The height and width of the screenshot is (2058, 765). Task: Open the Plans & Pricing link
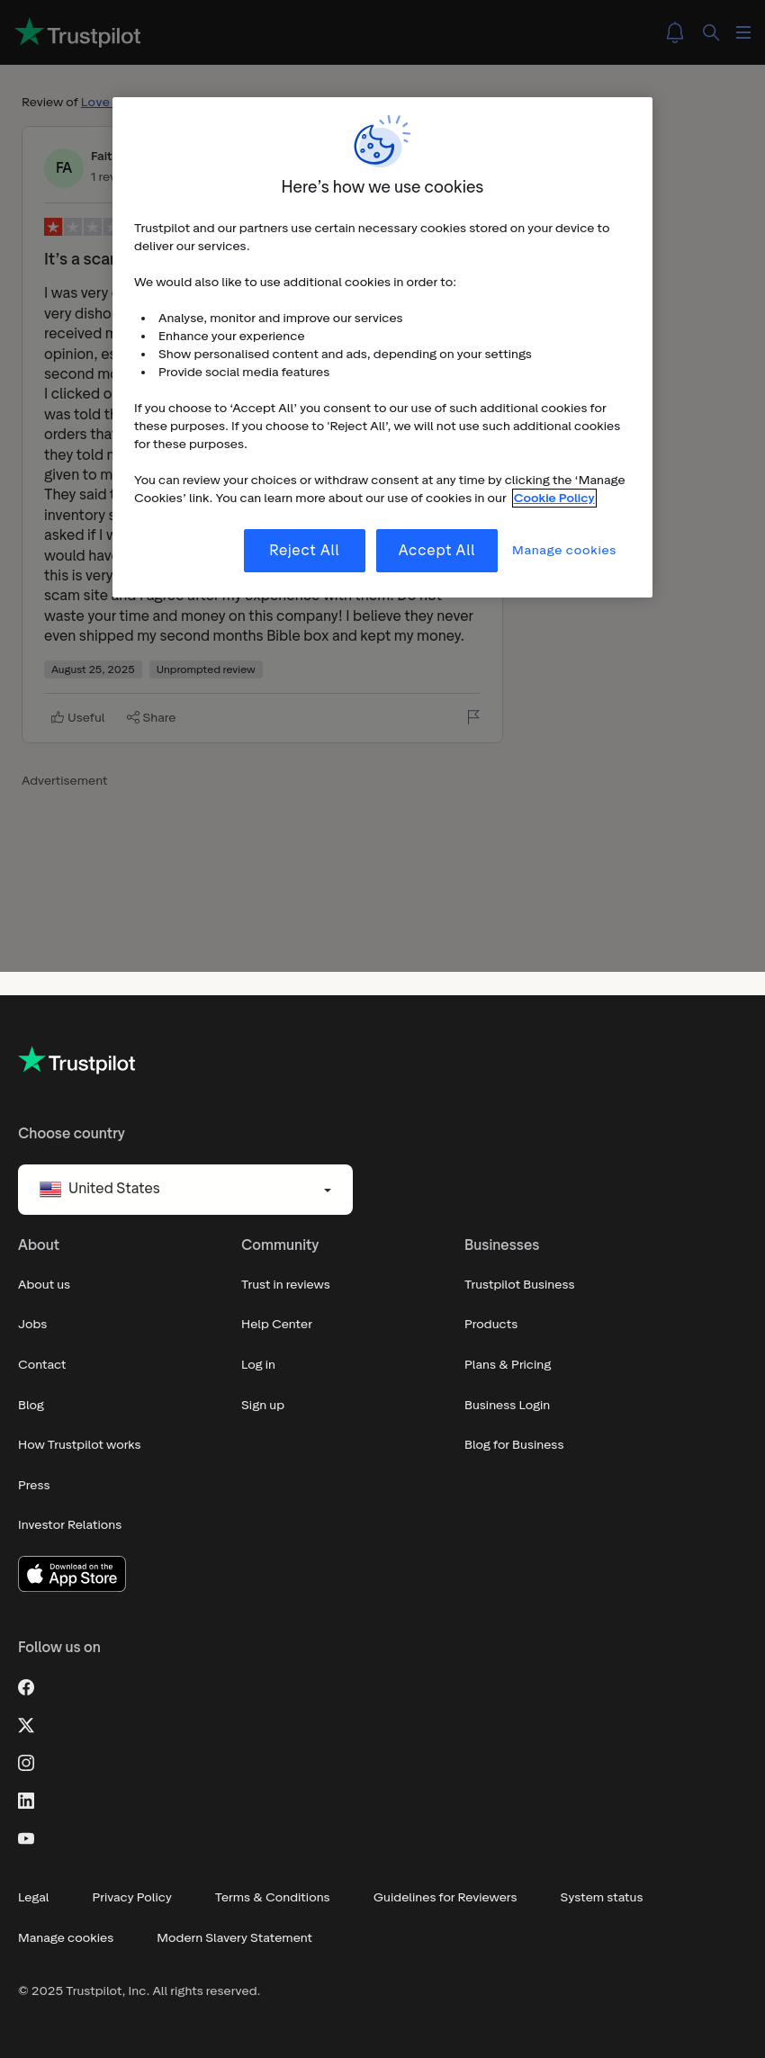tap(508, 1365)
